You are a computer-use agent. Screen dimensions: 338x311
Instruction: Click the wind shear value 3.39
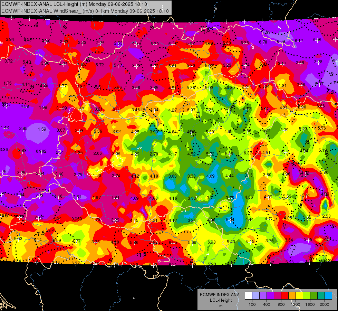click(x=284, y=130)
